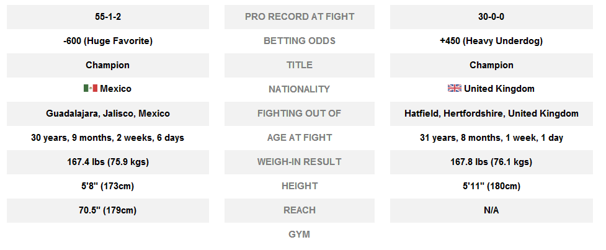606x250 pixels.
Task: Select the 30-0-0 pro record cell
Action: 491,17
